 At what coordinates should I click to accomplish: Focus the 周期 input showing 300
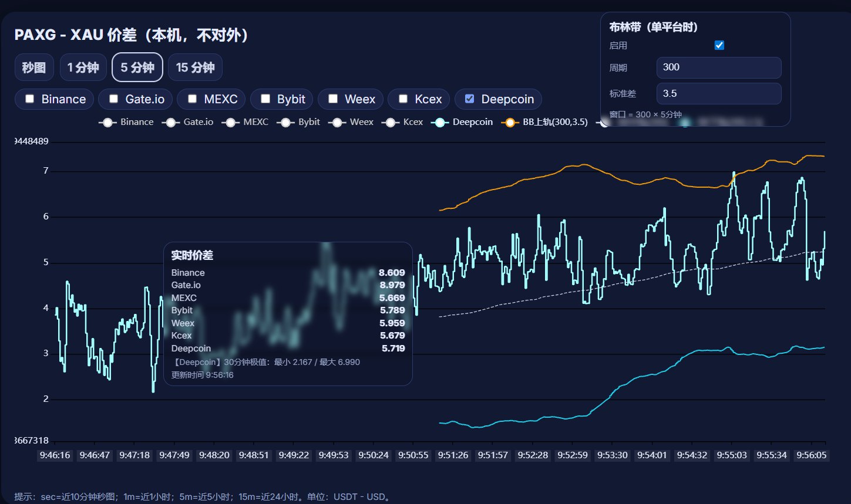[719, 67]
